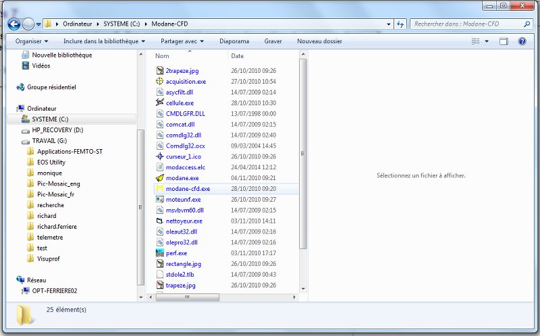Open the blue Help question-mark icon

tap(522, 41)
